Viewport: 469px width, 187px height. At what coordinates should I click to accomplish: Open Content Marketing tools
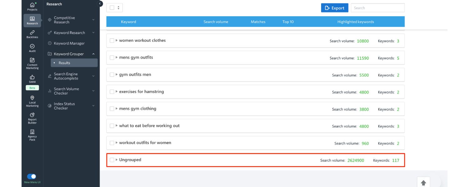(x=32, y=62)
